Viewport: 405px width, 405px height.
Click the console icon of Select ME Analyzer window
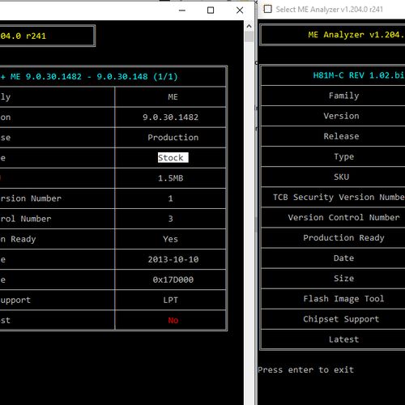267,9
